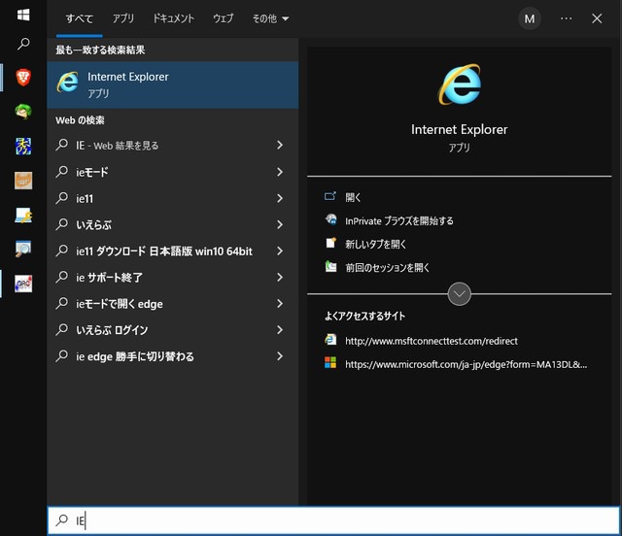Collapse actions with the circular down-arrow button
This screenshot has height=536, width=622.
coord(459,294)
